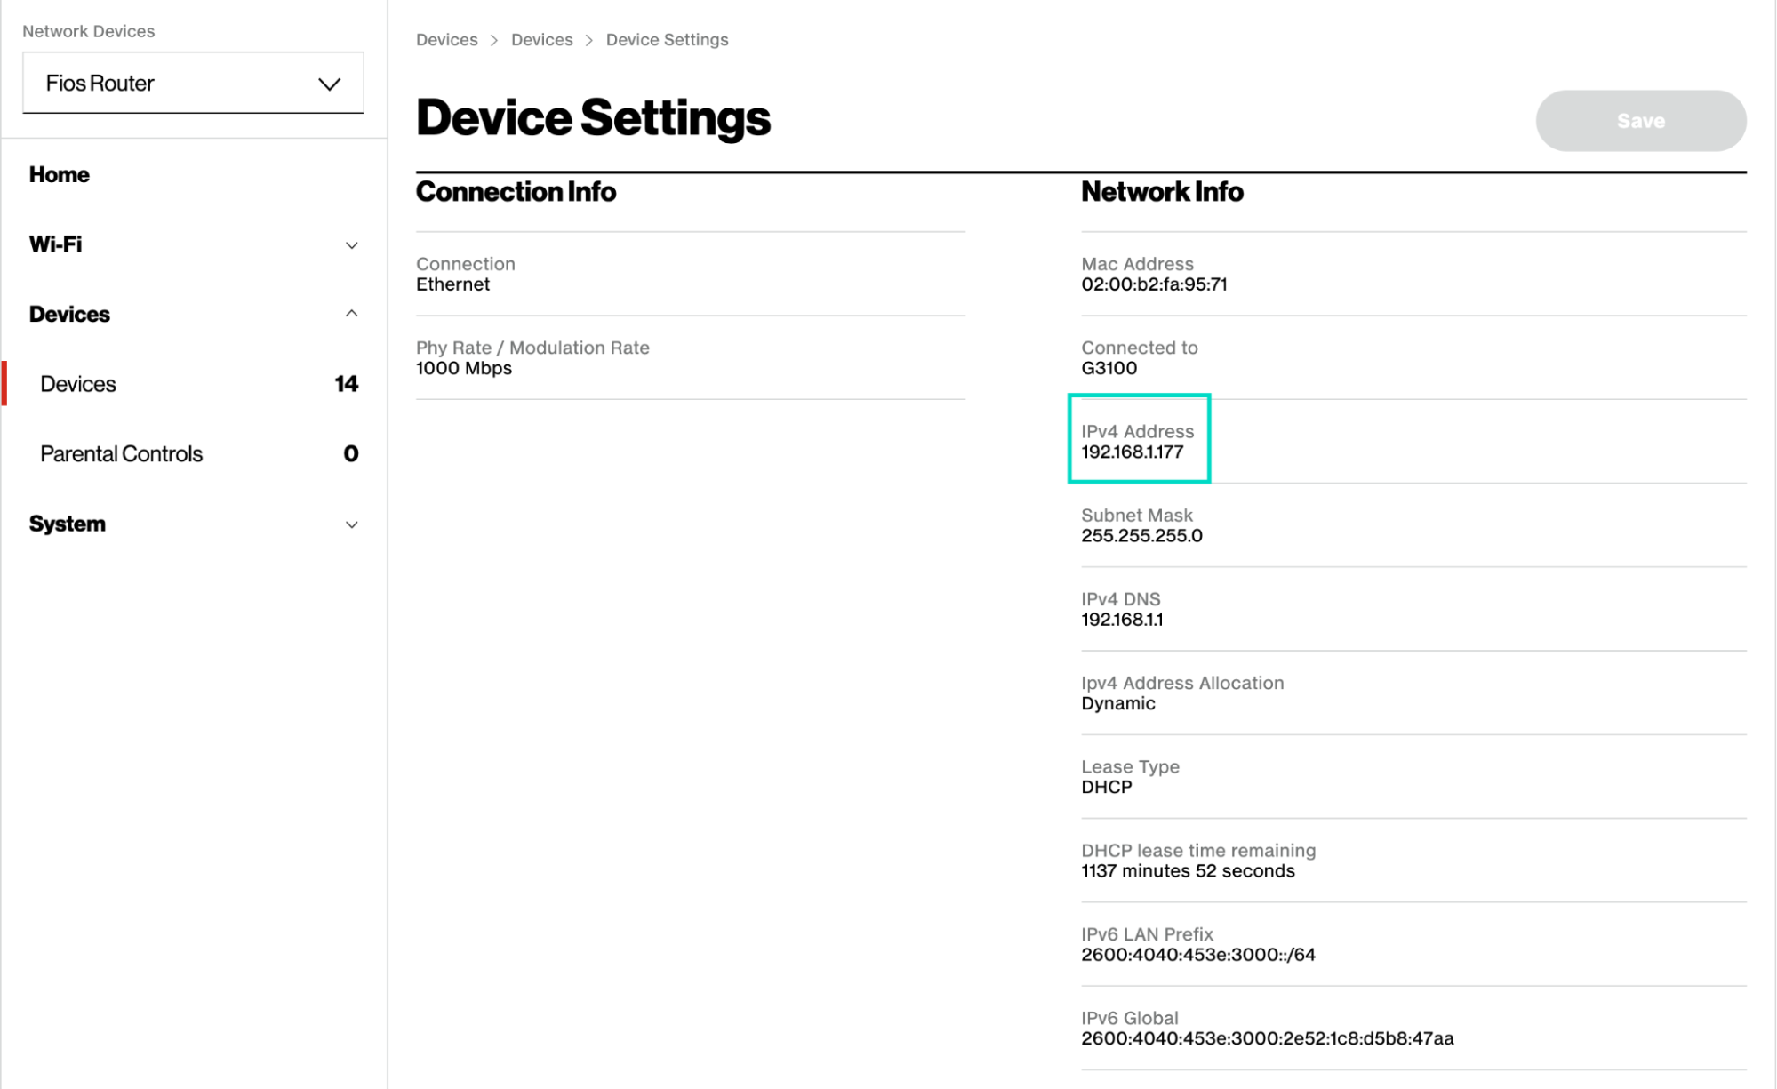
Task: Click the Mac Address value
Action: (x=1154, y=284)
